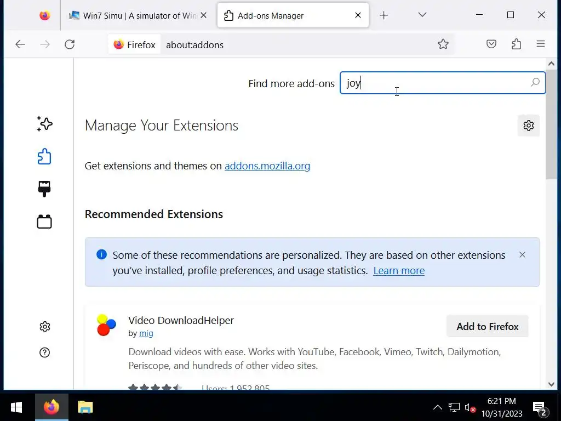Focus the Find more add-ons search field
This screenshot has height=421, width=561.
click(443, 83)
